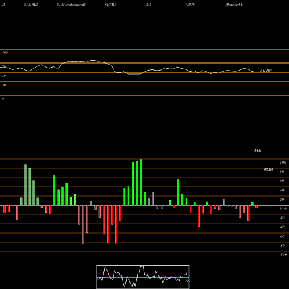This screenshot has width=289, height=289.
Task: Click the -5 label in the mini chart
Action: [x=185, y=274]
